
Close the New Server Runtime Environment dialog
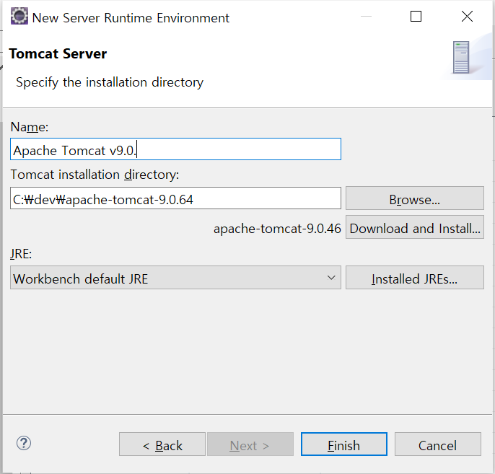[467, 17]
